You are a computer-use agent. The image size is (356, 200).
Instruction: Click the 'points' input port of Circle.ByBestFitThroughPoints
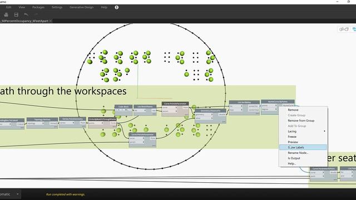96,123
